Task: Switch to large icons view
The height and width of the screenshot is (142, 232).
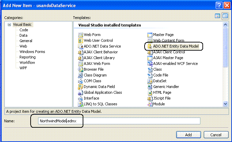Action: (x=217, y=16)
